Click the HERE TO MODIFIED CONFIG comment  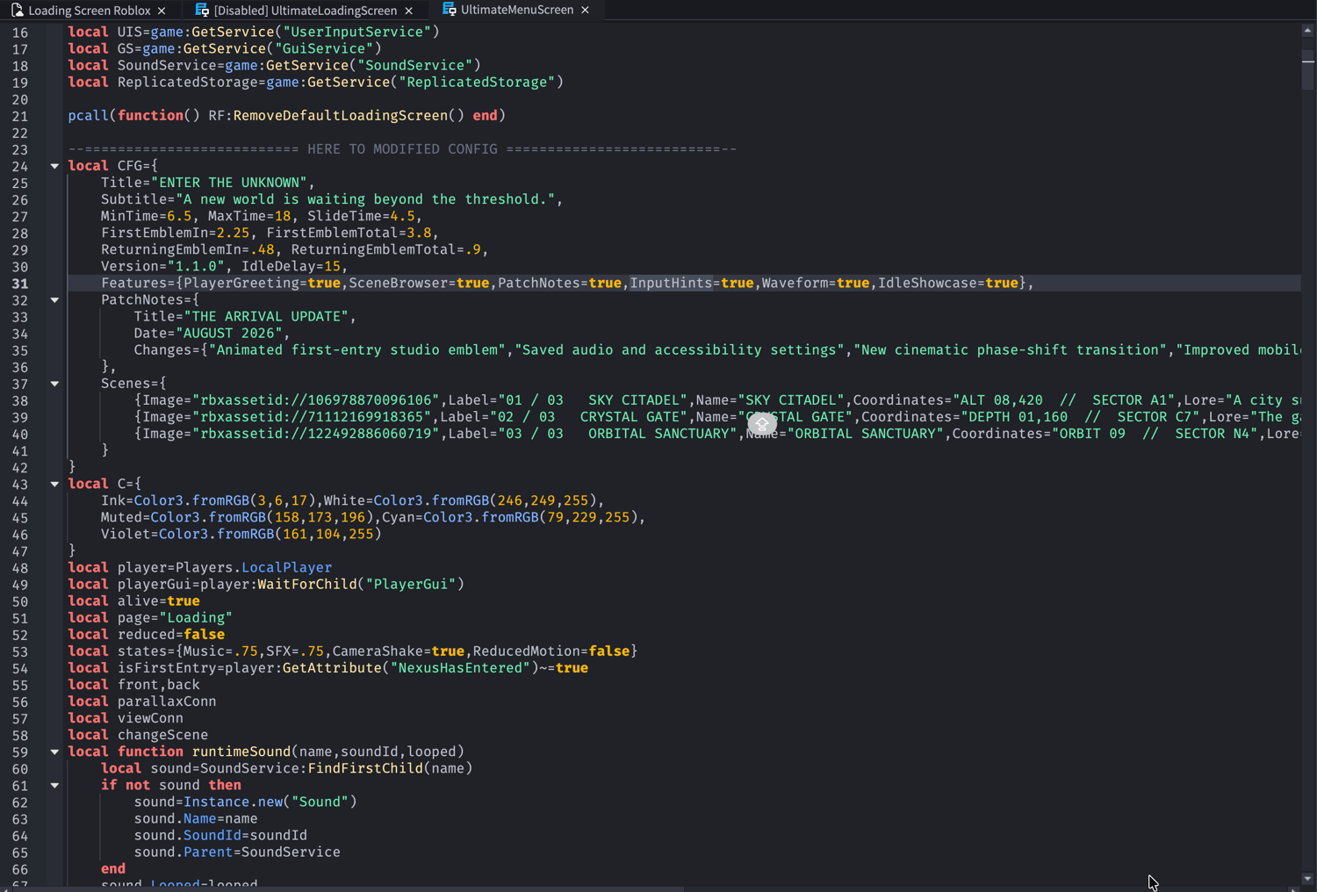pyautogui.click(x=402, y=149)
